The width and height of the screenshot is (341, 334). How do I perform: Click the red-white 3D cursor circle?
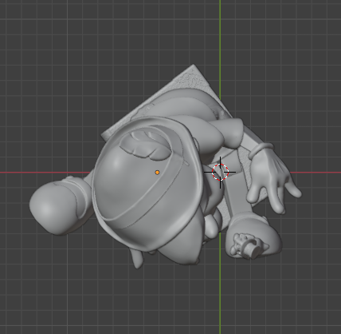(220, 173)
